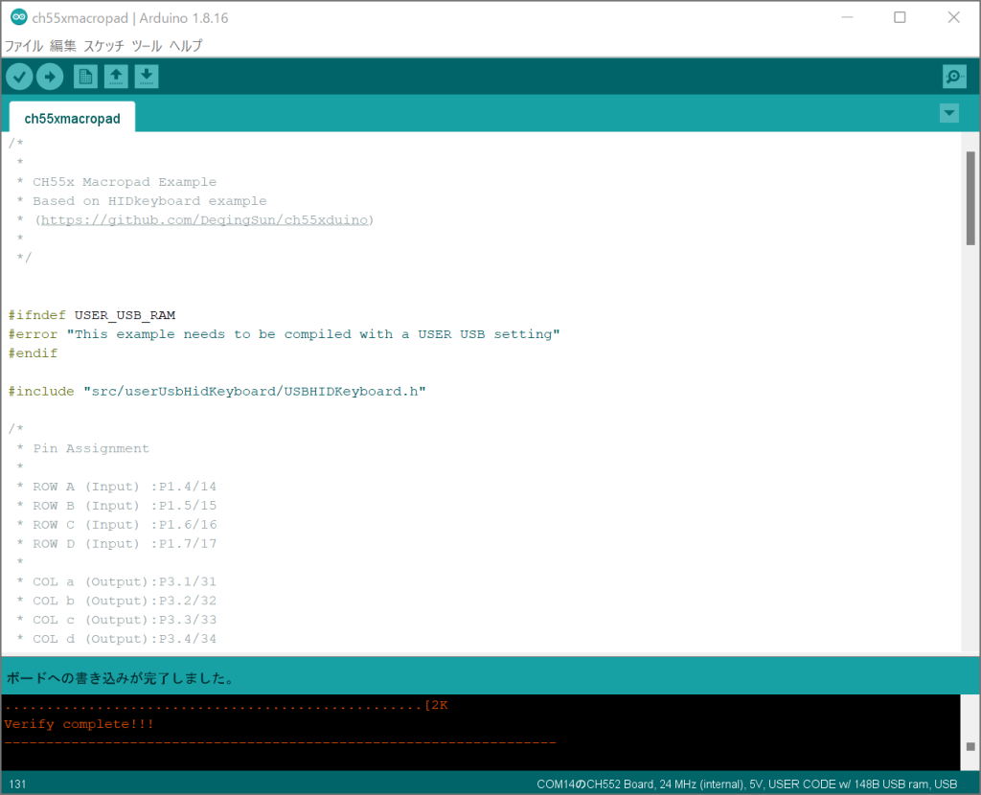Open the ツール menu
This screenshot has height=795, width=981.
(x=147, y=45)
